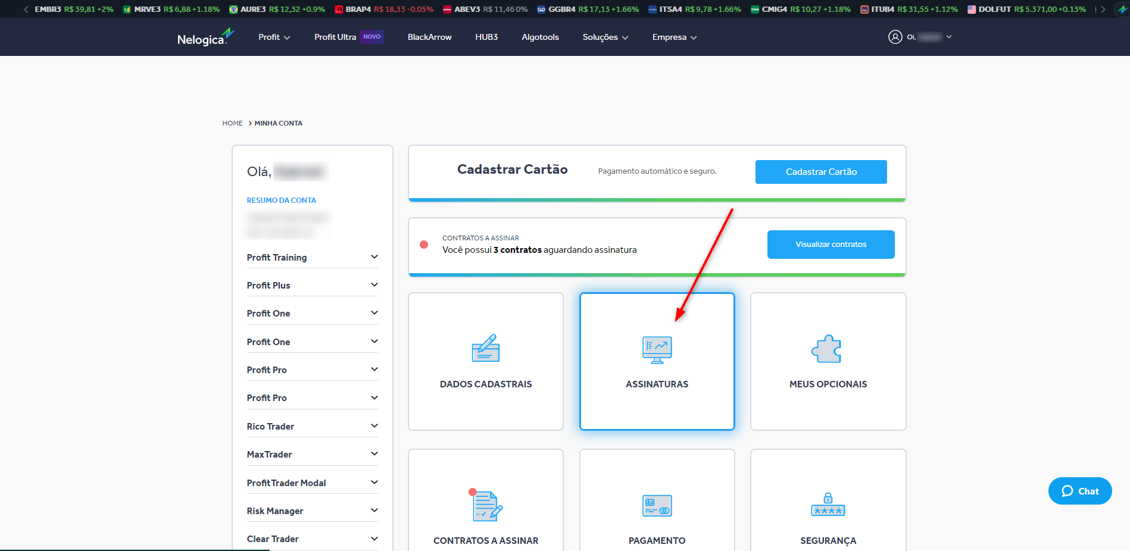The height and width of the screenshot is (551, 1130).
Task: Click the NOVO badge beside Profit Ultra
Action: 372,37
